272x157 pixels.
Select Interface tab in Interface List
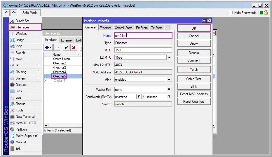pyautogui.click(x=51, y=40)
